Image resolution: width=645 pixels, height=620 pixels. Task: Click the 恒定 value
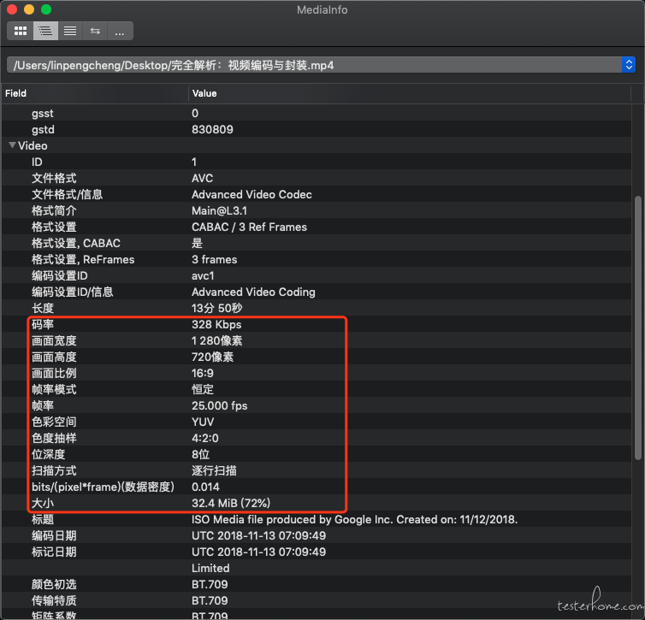click(x=203, y=389)
